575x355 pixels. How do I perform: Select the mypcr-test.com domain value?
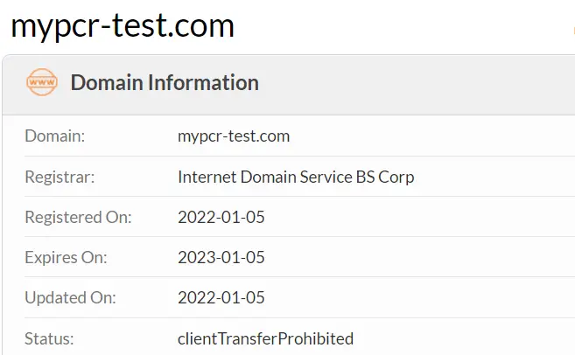pos(234,136)
